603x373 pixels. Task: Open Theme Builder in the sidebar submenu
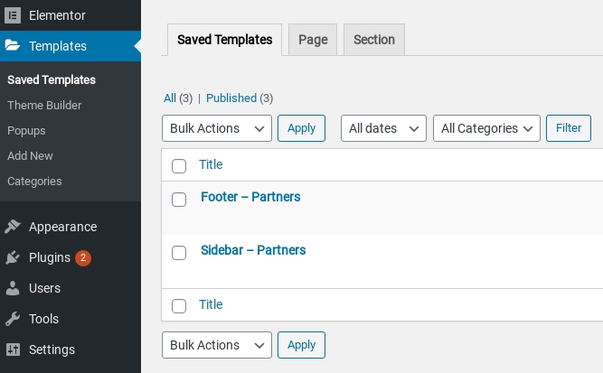pos(44,105)
